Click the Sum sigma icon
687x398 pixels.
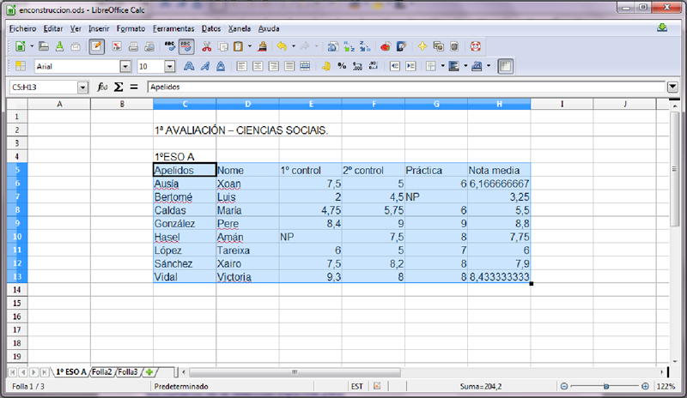(119, 87)
